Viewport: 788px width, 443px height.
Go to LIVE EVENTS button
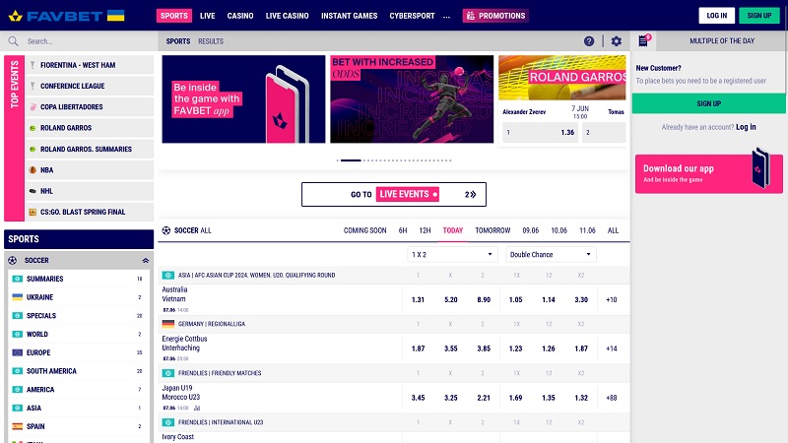click(393, 194)
